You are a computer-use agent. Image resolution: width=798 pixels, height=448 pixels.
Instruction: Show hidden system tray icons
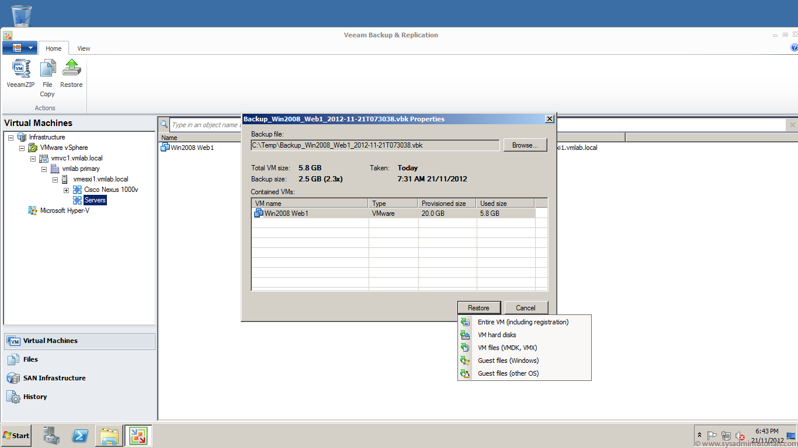700,436
